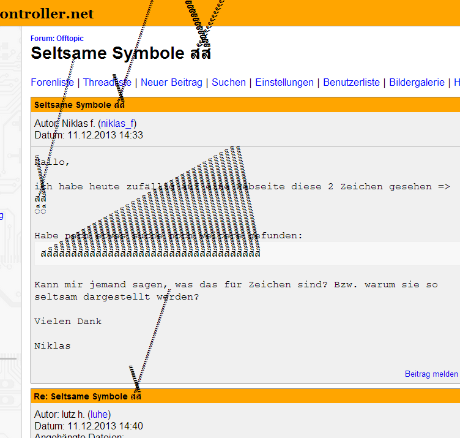
Task: Click the date text 11.12.2013 14:40
Action: [105, 426]
